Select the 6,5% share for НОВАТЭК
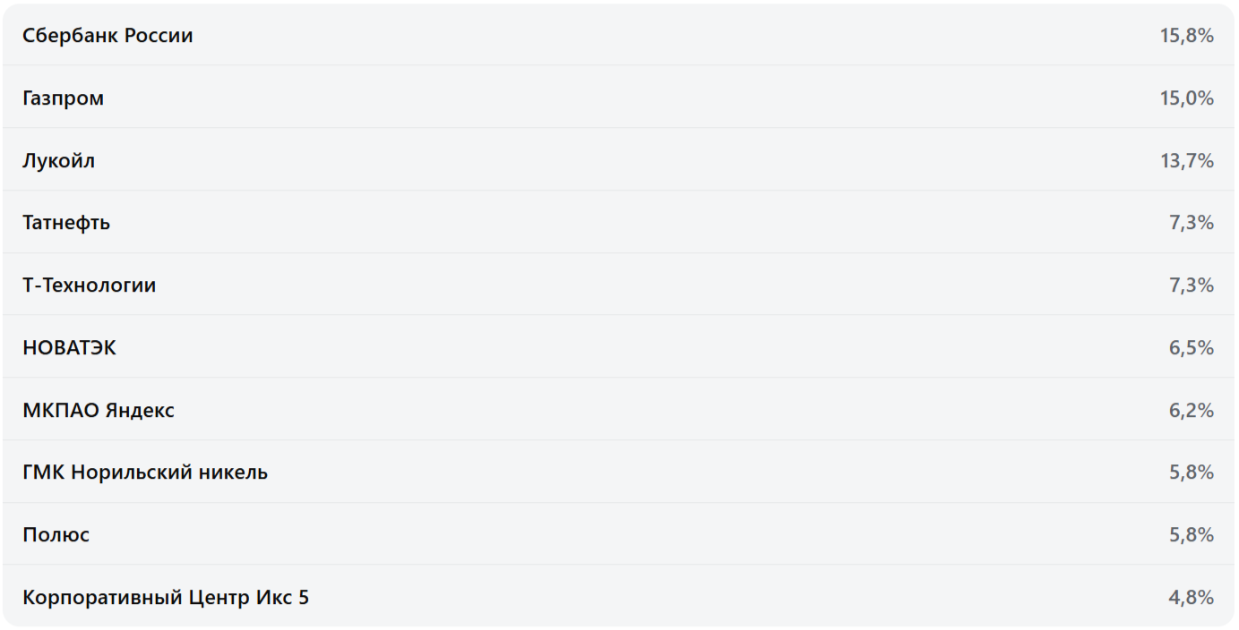 pos(1191,348)
